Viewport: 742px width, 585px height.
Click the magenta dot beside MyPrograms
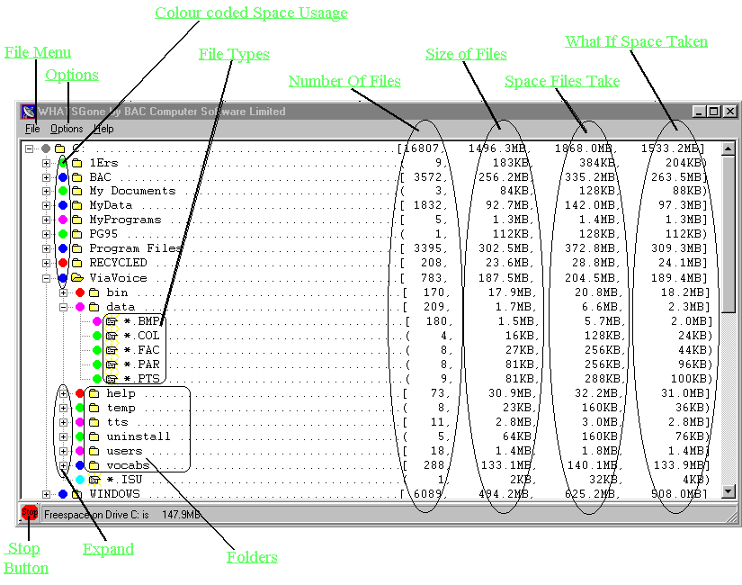pos(63,220)
